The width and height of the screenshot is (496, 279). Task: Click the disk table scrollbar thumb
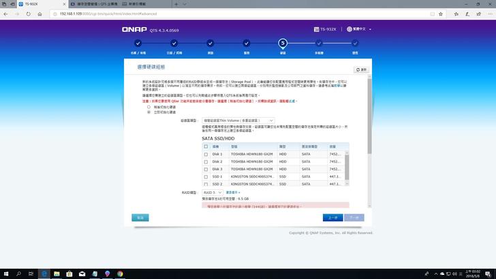(347, 167)
